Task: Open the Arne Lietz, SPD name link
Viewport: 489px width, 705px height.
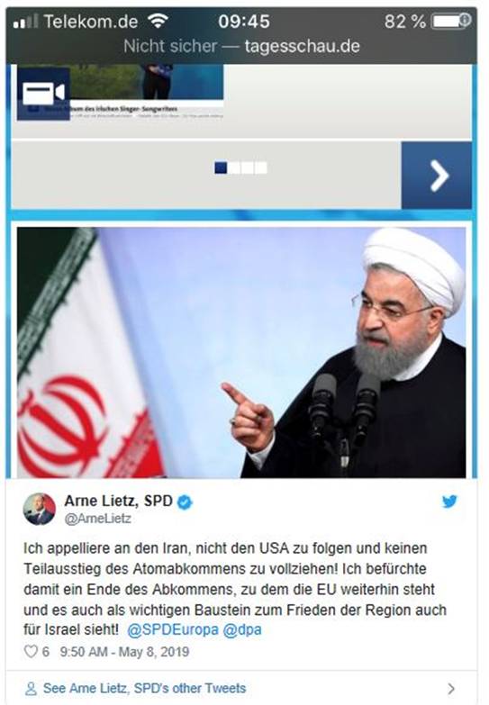Action: pos(119,501)
